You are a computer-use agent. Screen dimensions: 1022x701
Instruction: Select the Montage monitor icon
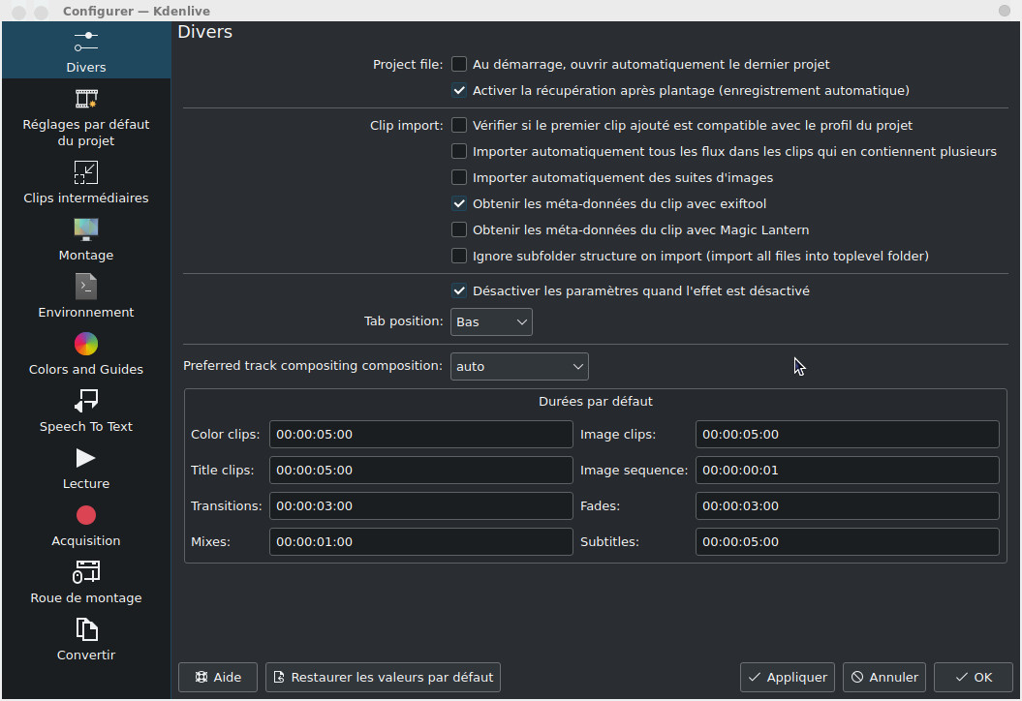coord(86,230)
